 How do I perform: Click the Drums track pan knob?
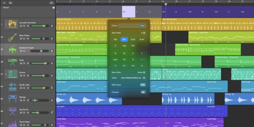pyautogui.click(x=52, y=76)
